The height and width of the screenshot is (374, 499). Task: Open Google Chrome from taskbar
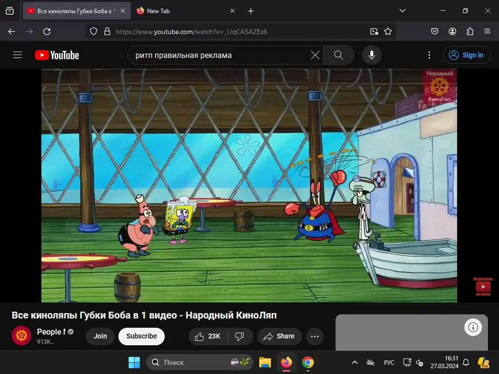tap(308, 362)
